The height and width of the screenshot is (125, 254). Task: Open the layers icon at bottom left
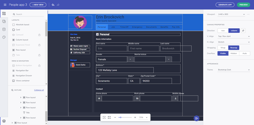pyautogui.click(x=4, y=121)
